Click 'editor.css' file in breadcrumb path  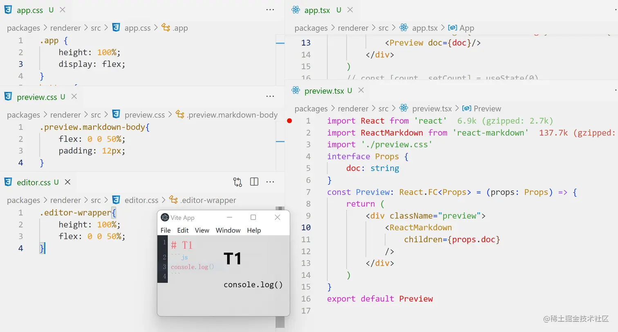pyautogui.click(x=141, y=201)
